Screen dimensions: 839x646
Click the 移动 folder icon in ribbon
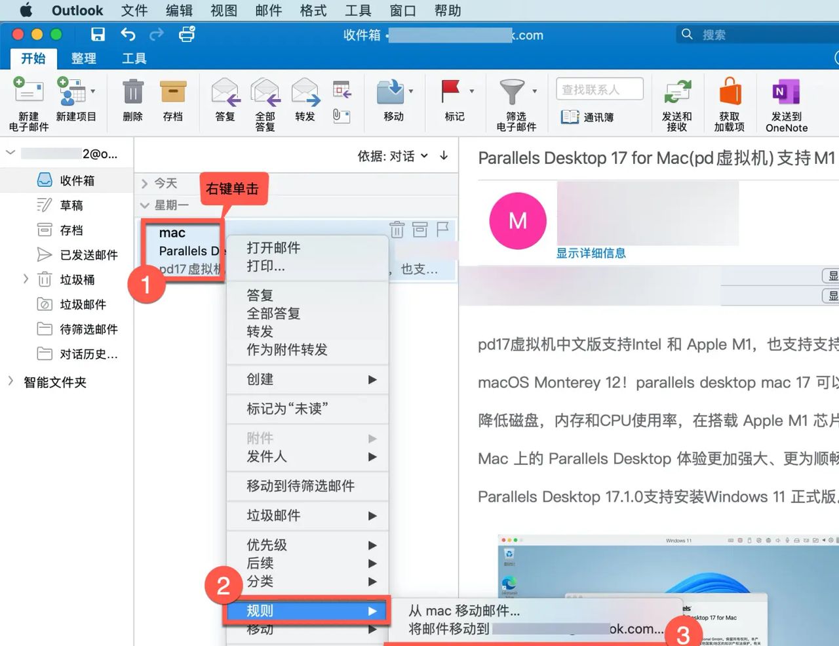pyautogui.click(x=391, y=92)
